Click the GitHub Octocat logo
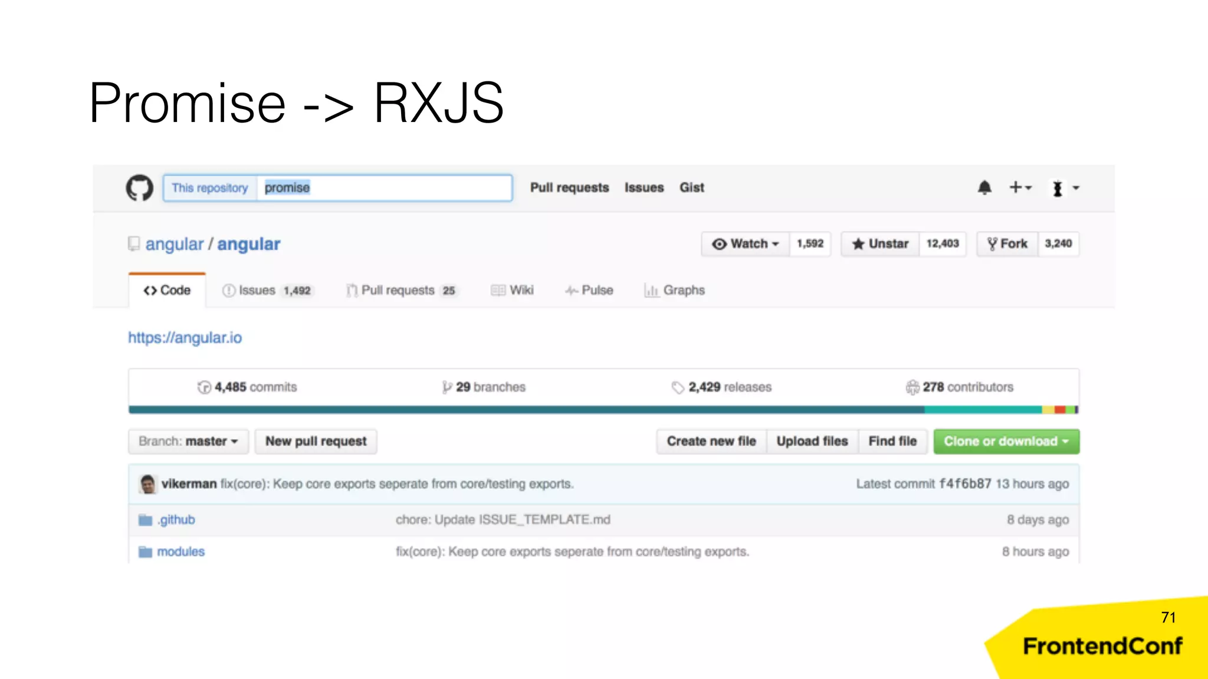The image size is (1208, 679). pyautogui.click(x=139, y=188)
